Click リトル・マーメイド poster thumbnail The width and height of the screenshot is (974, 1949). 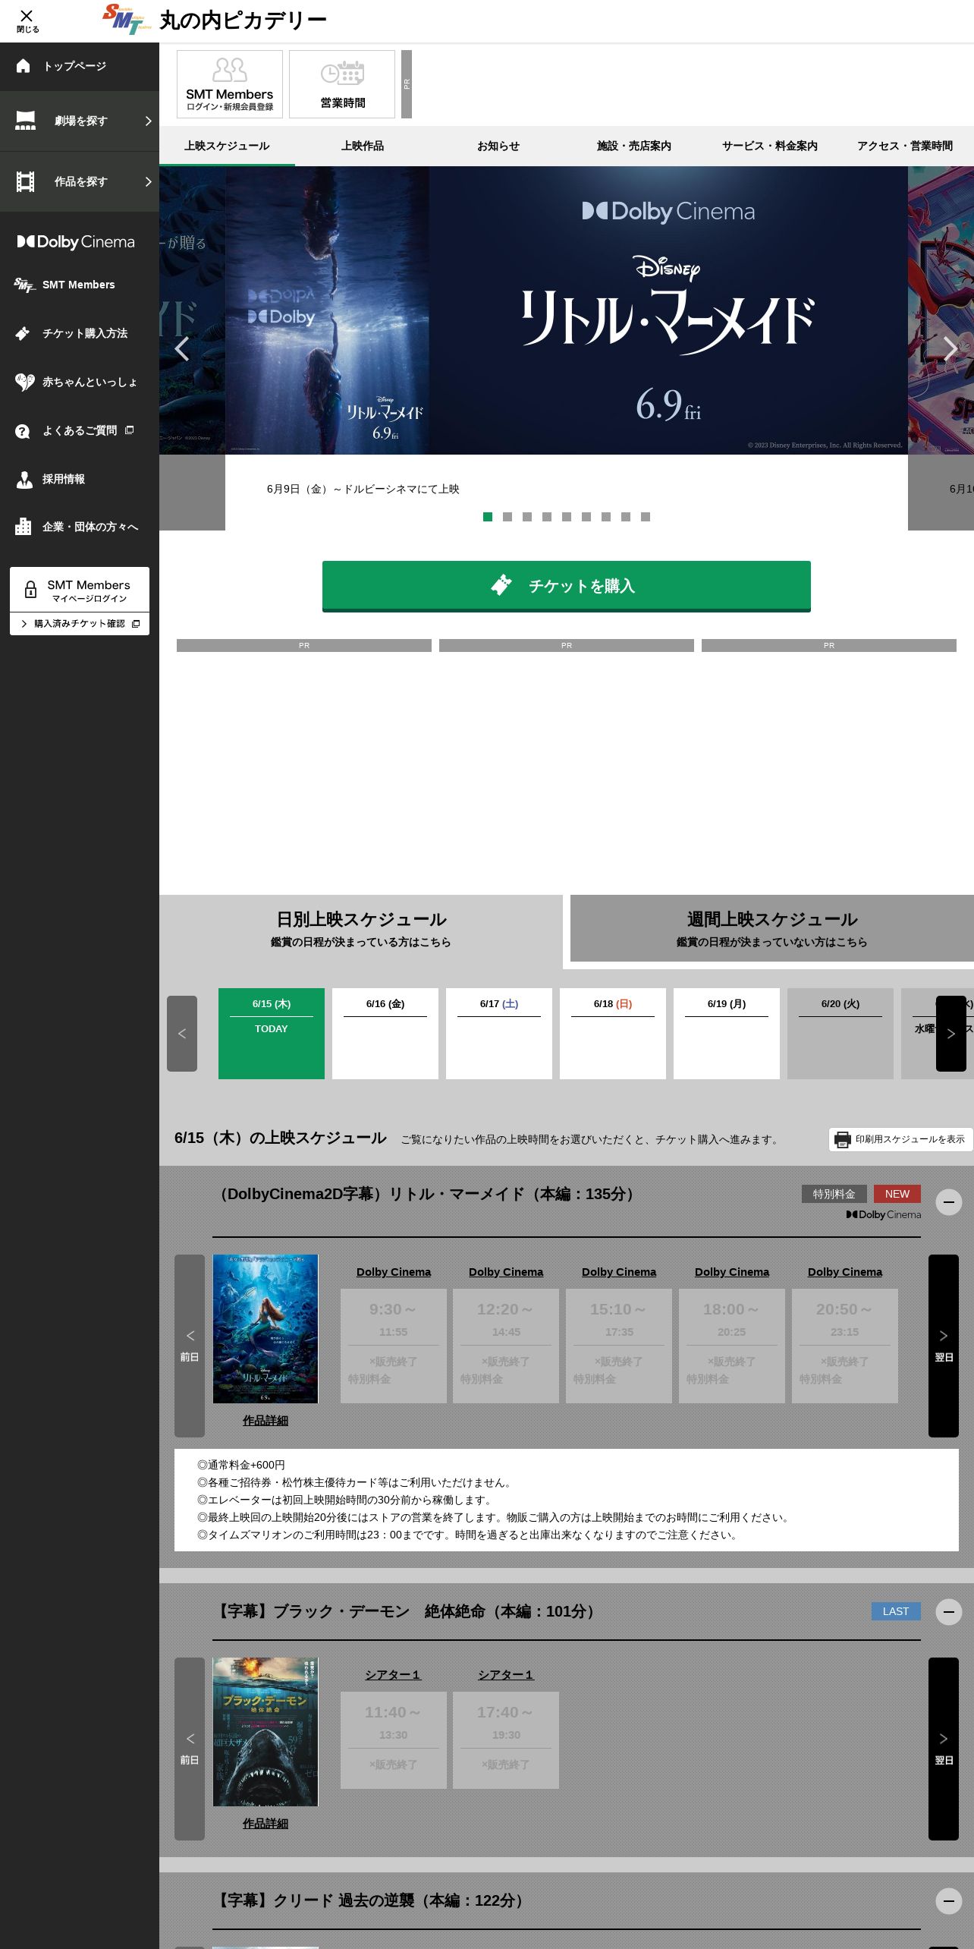click(x=265, y=1329)
